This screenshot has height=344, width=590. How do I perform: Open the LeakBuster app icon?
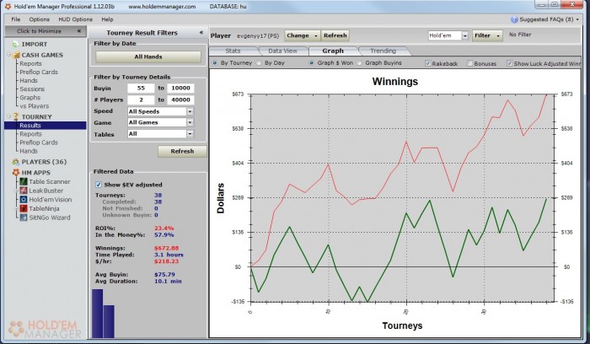(24, 191)
